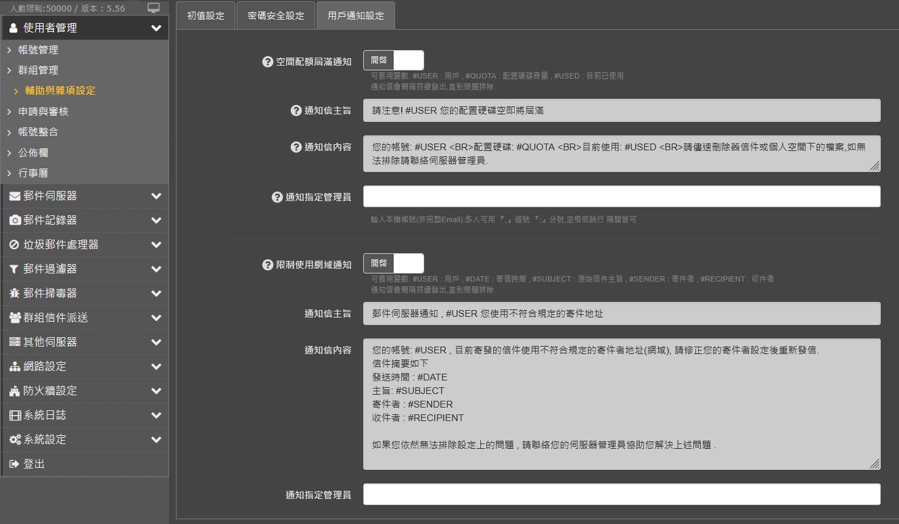
Task: Open 帳號管理 in the sidebar
Action: [x=38, y=50]
